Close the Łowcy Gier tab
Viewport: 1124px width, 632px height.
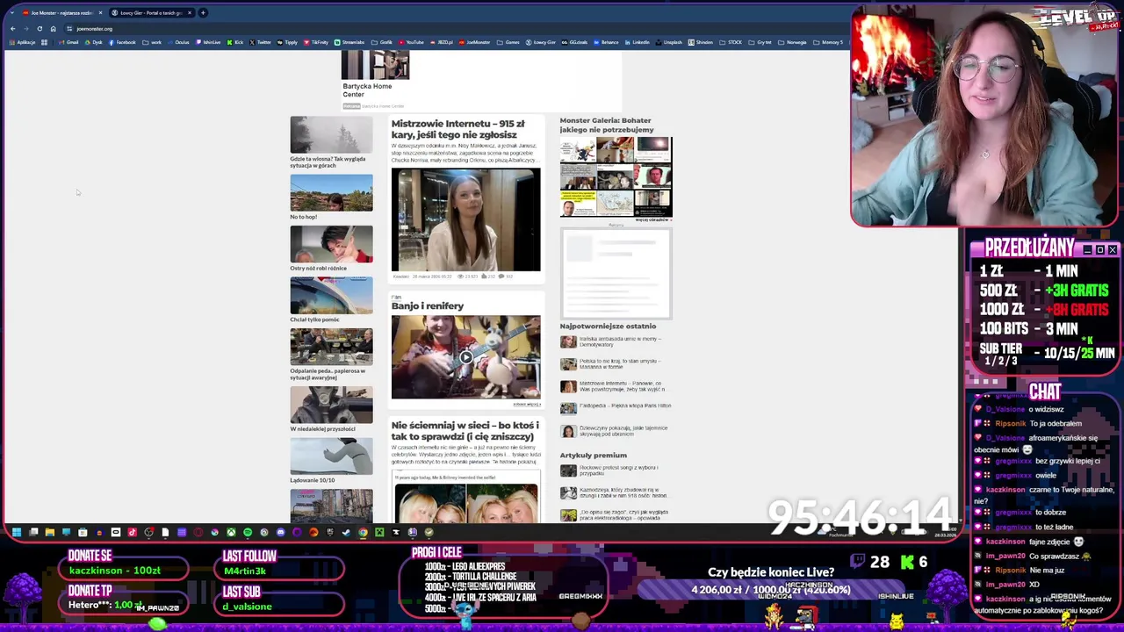(x=190, y=13)
